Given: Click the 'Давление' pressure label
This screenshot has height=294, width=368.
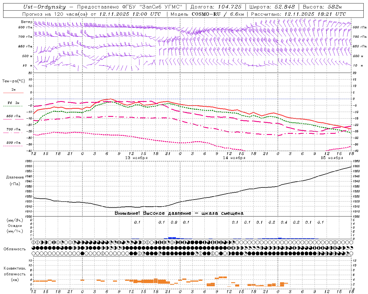Looking at the screenshot, I should [x=15, y=177].
